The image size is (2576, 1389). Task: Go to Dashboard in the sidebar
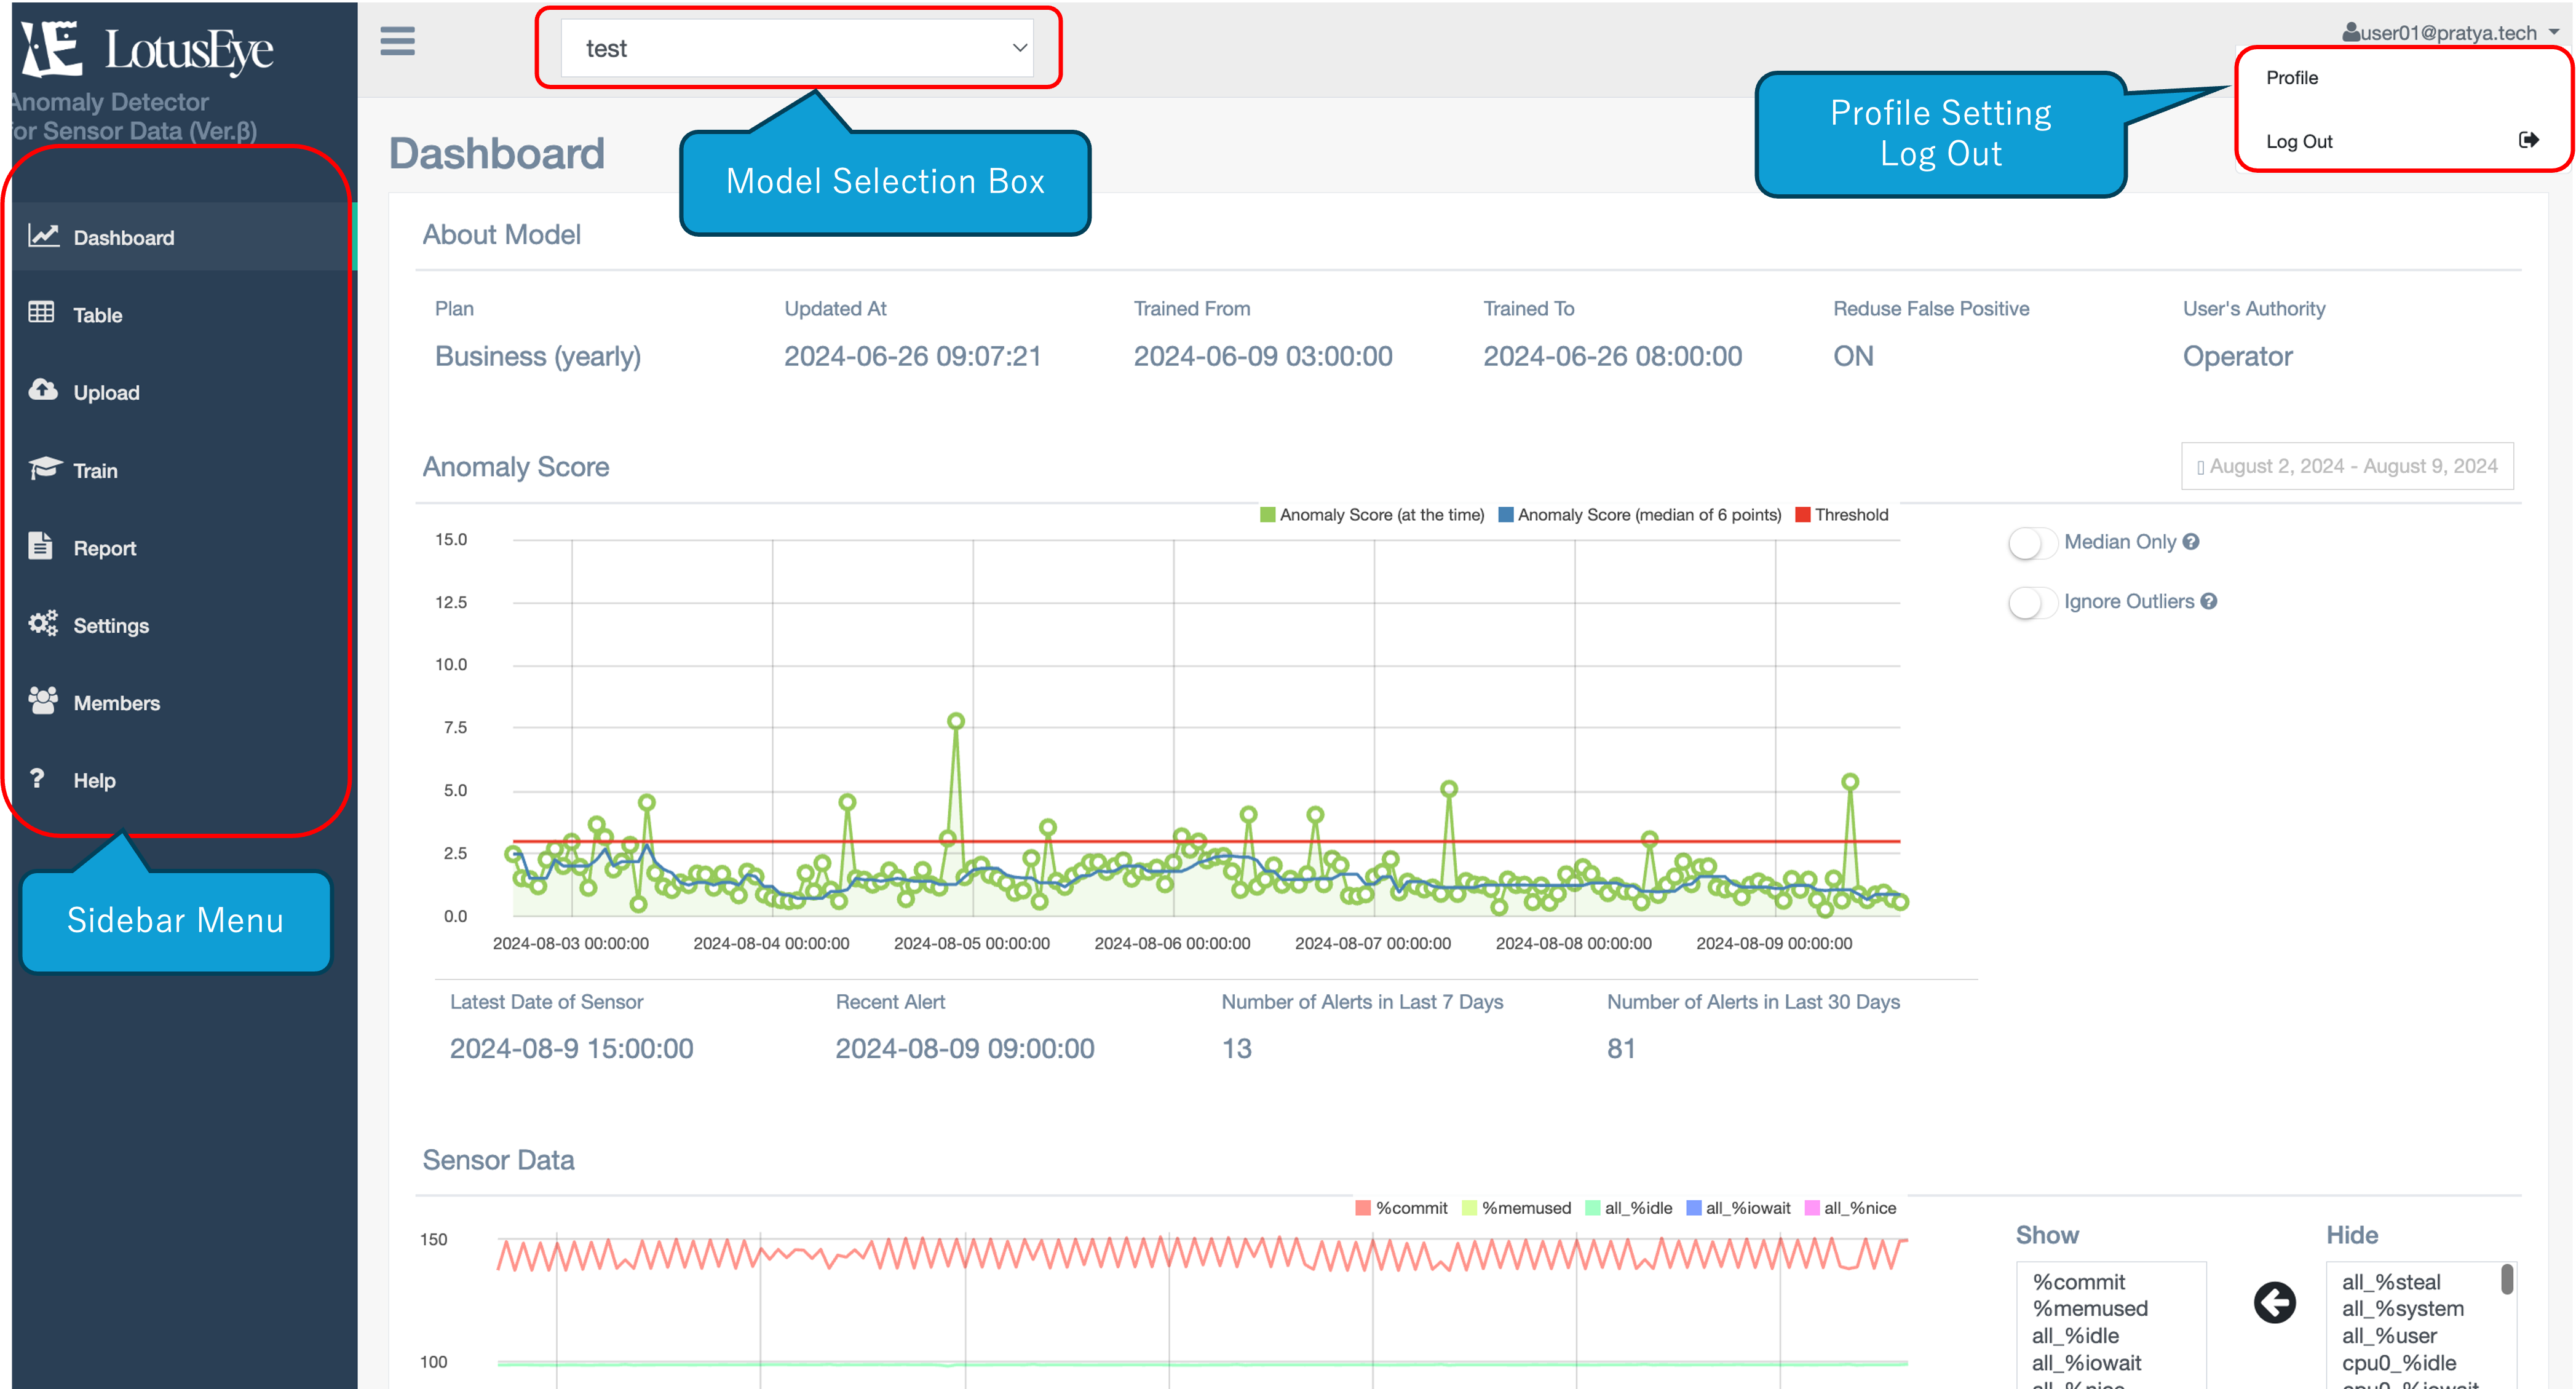click(x=123, y=237)
